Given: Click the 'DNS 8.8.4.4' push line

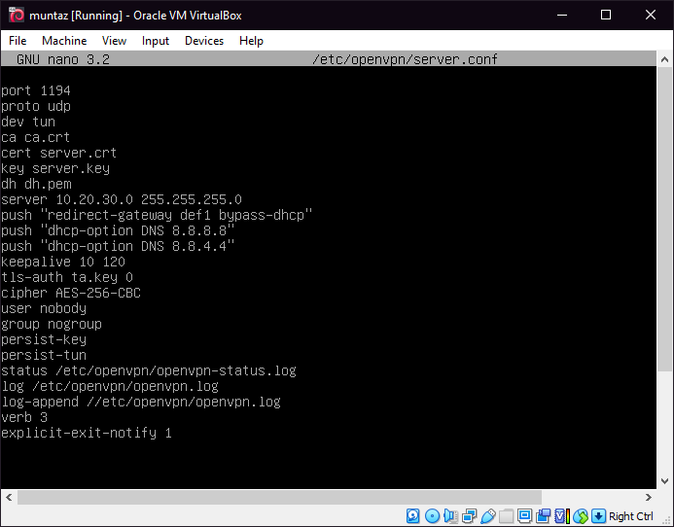Looking at the screenshot, I should [x=118, y=246].
